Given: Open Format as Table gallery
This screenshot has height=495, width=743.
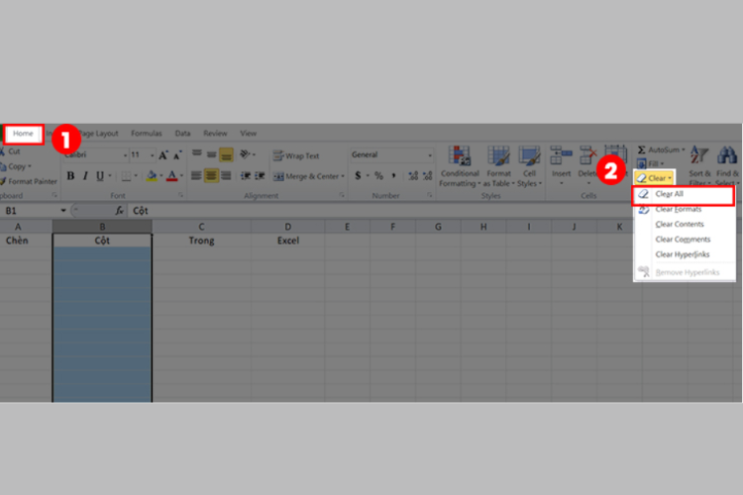Looking at the screenshot, I should click(498, 166).
